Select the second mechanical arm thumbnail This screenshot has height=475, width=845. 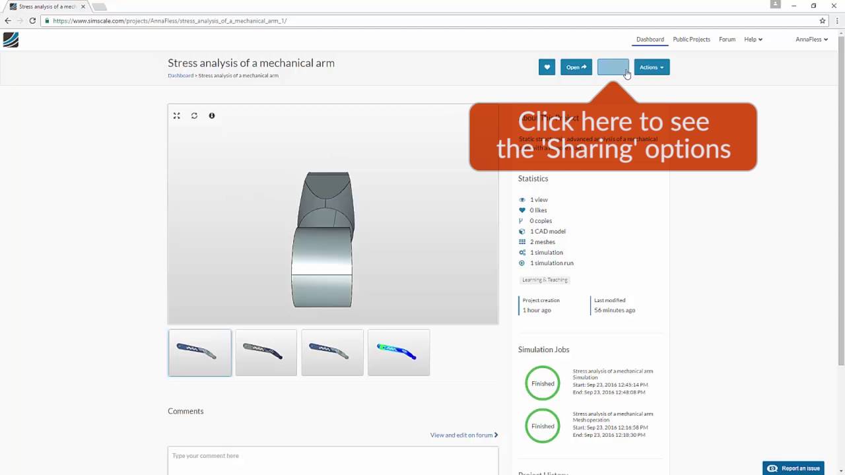point(266,353)
